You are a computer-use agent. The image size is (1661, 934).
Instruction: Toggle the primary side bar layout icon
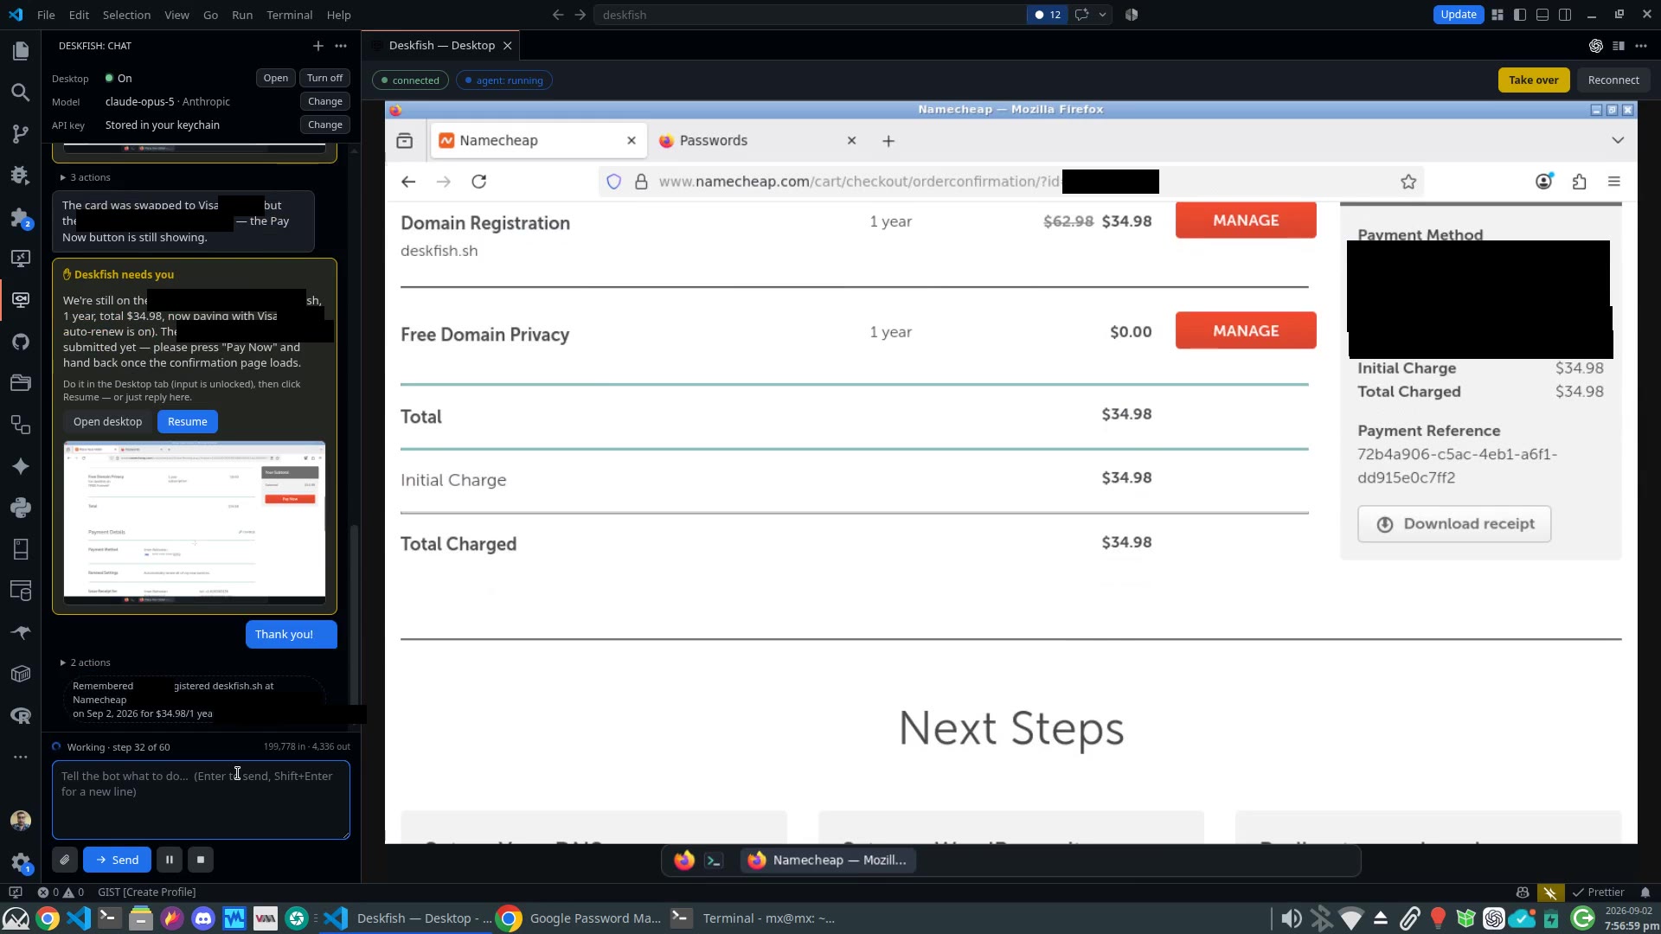tap(1520, 15)
